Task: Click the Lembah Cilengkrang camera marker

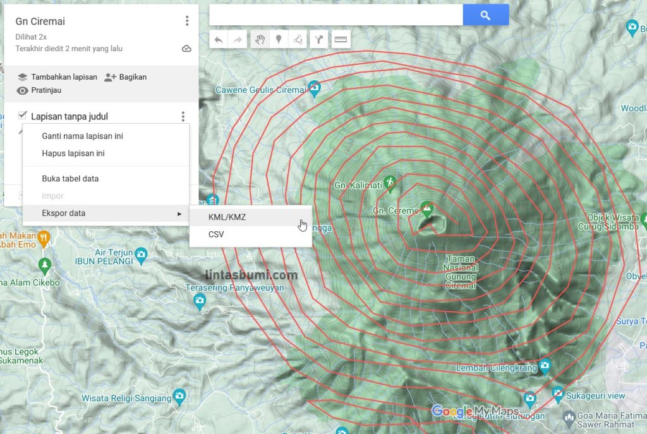Action: 545,366
